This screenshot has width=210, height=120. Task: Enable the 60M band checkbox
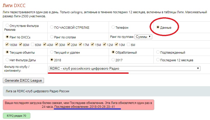32,45
